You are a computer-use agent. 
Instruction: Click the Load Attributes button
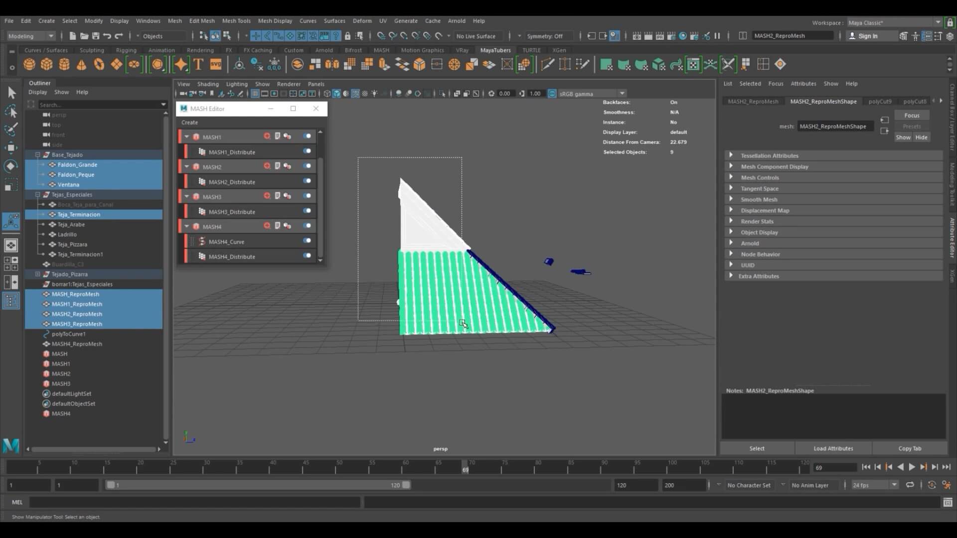pos(833,448)
